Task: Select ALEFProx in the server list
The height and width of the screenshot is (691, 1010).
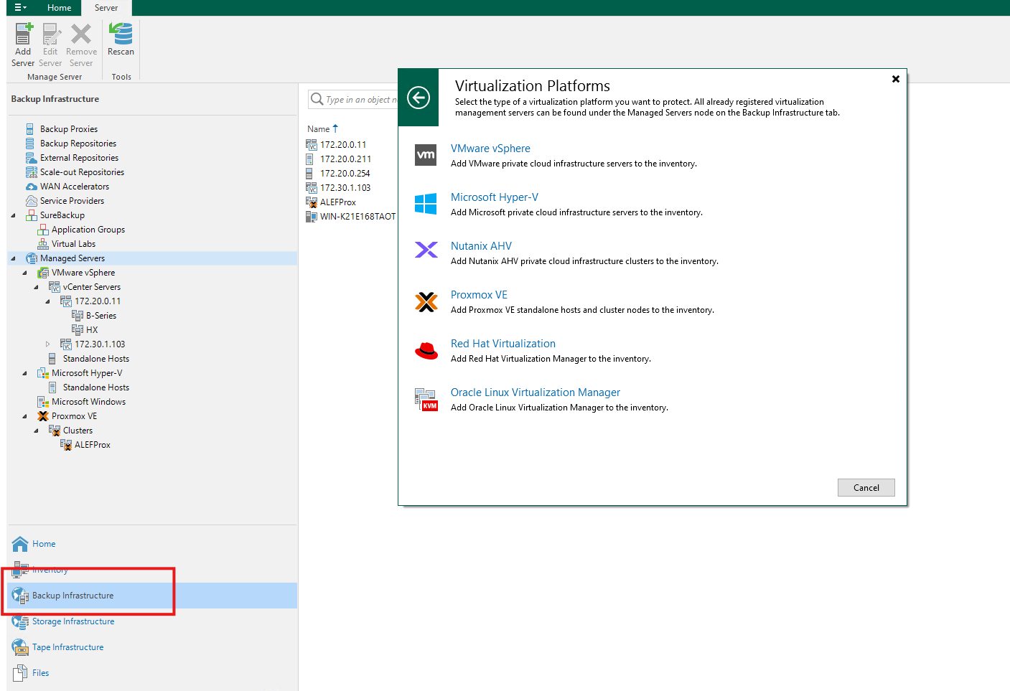Action: tap(338, 202)
